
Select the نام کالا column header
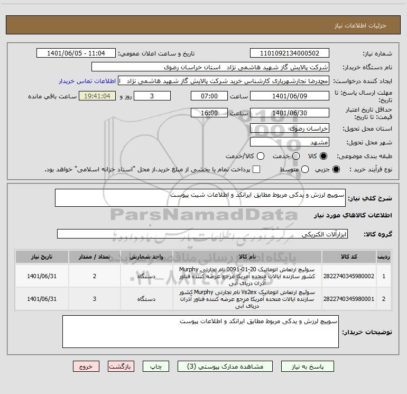click(x=247, y=256)
